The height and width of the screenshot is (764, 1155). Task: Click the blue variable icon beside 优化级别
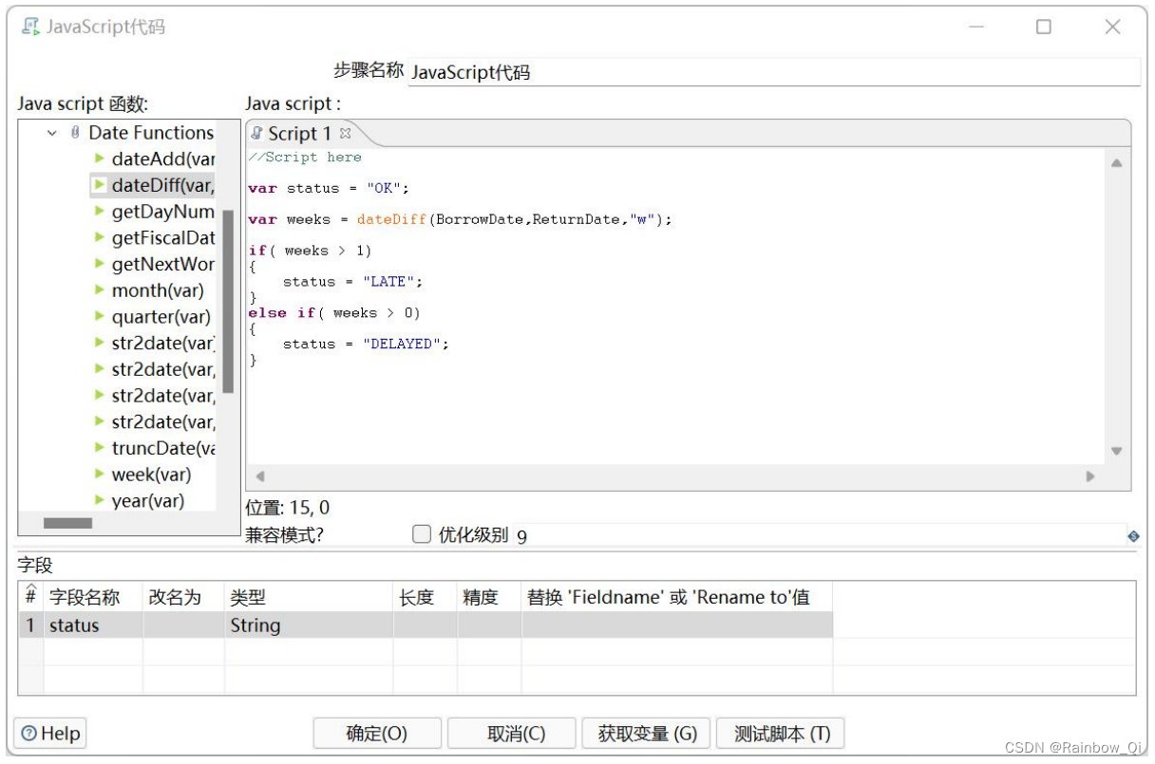tap(1133, 536)
